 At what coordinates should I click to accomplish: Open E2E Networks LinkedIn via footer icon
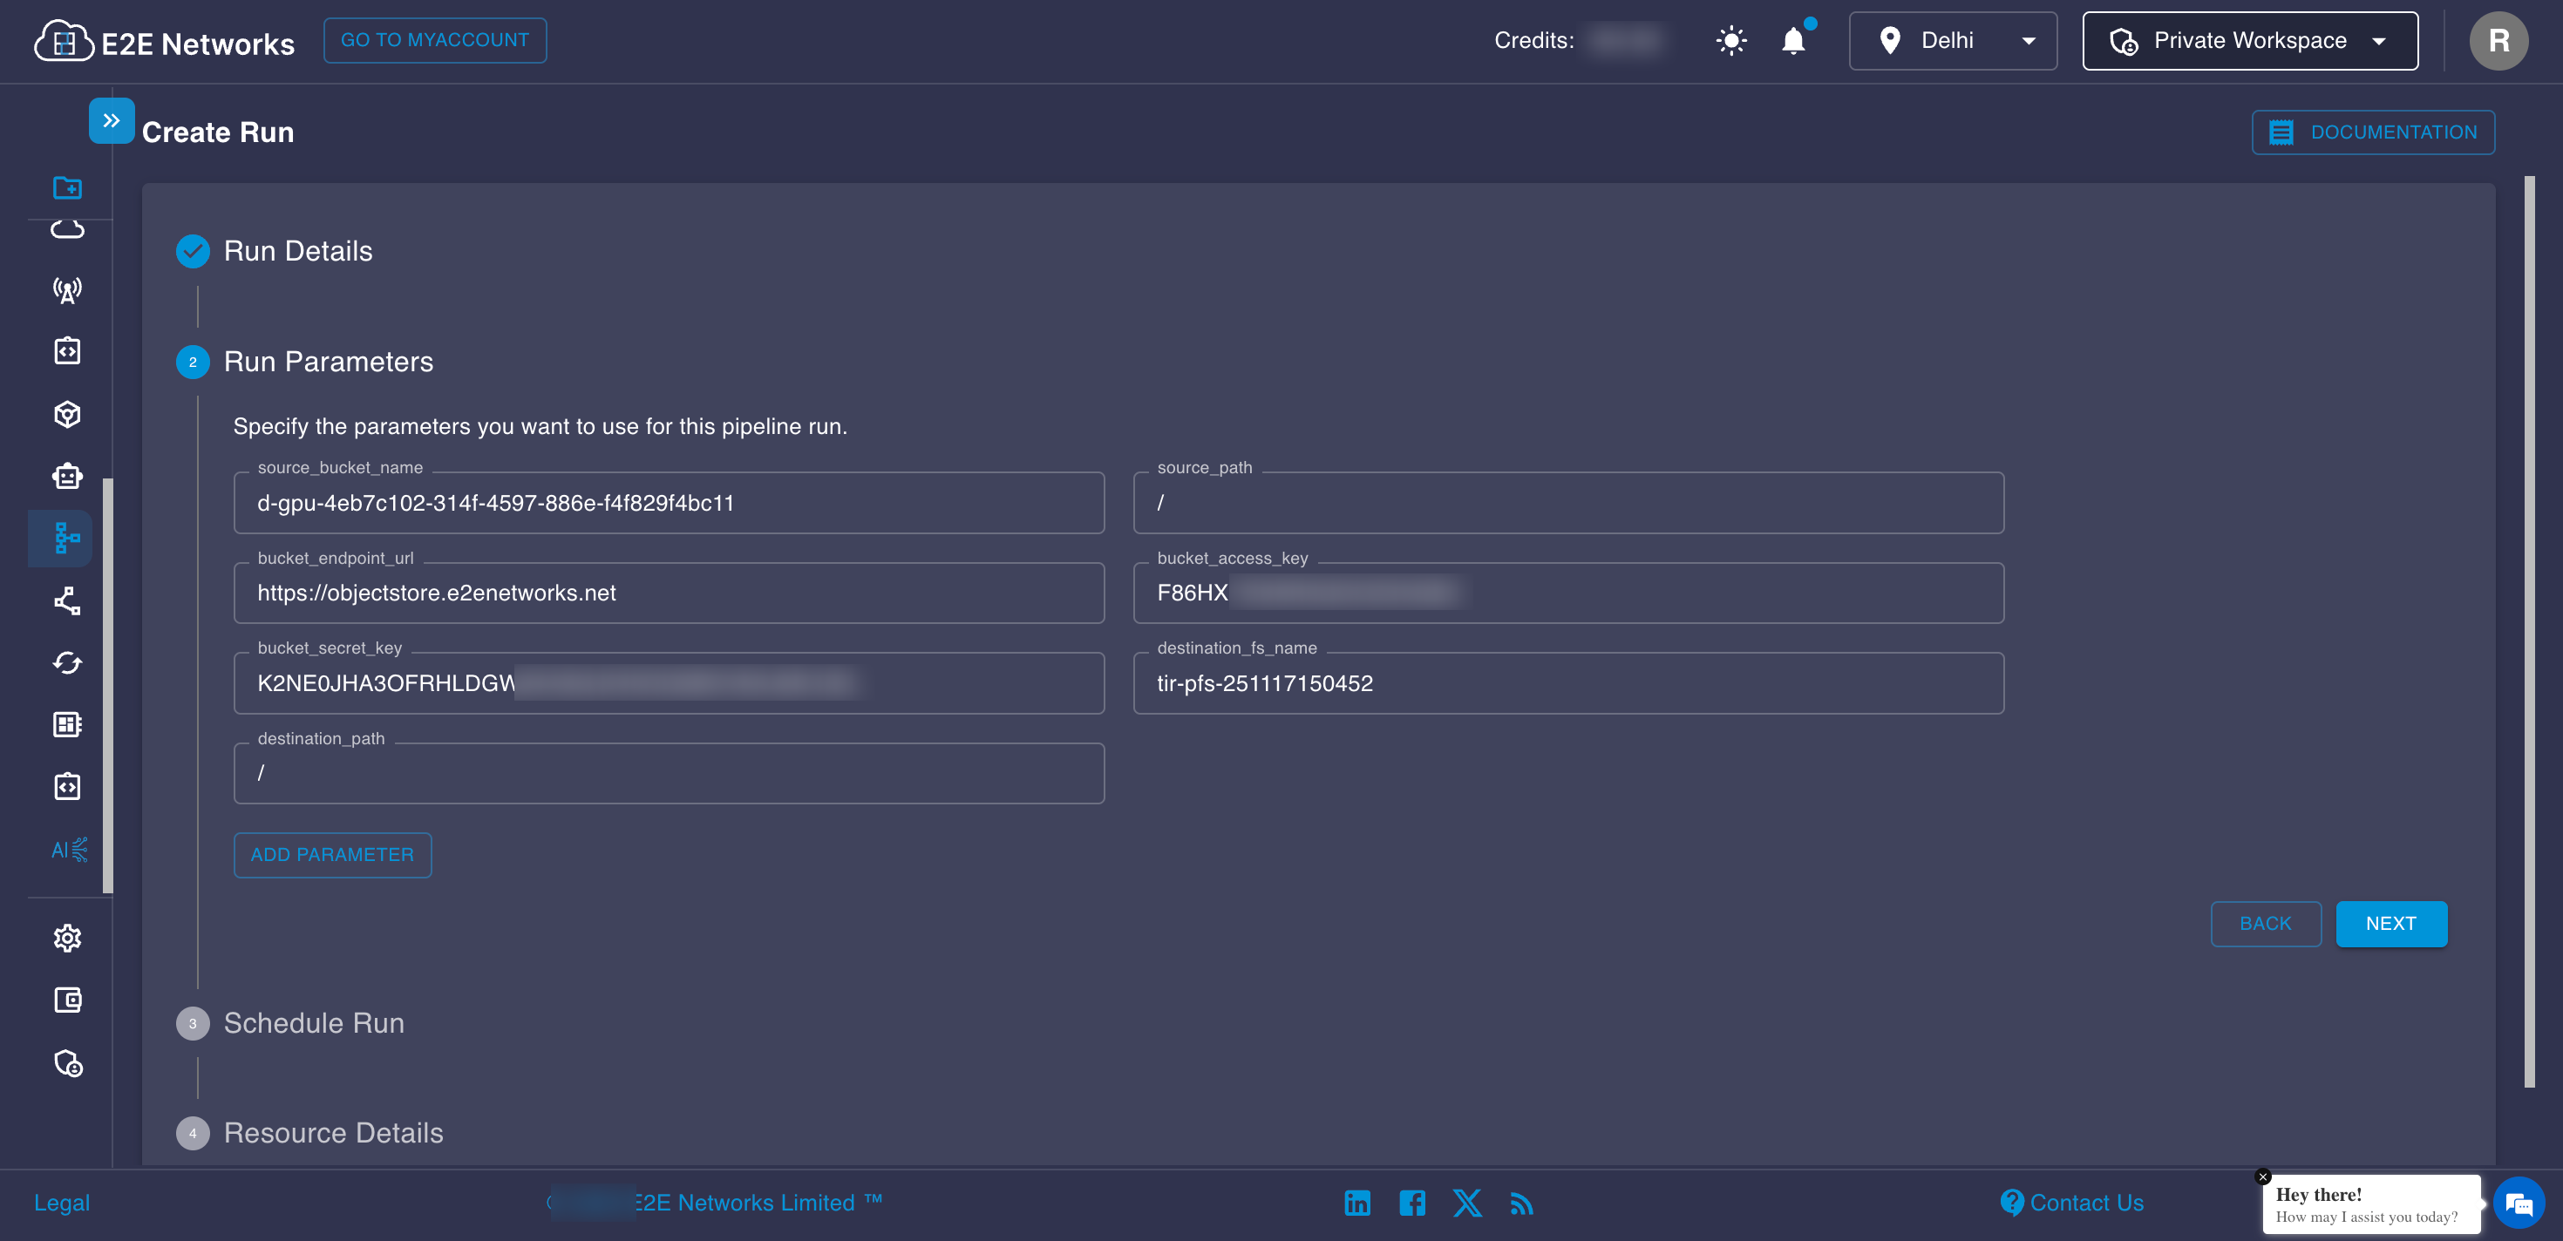click(1357, 1203)
